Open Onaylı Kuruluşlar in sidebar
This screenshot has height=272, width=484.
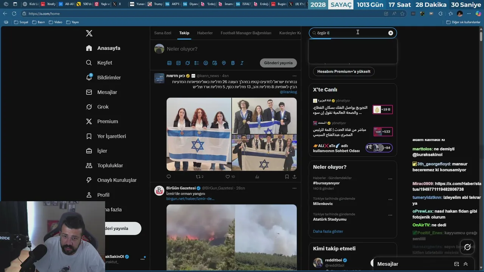coord(111,180)
